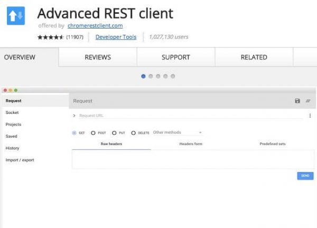
Task: Jump to the fifth carousel dot
Action: click(x=173, y=77)
